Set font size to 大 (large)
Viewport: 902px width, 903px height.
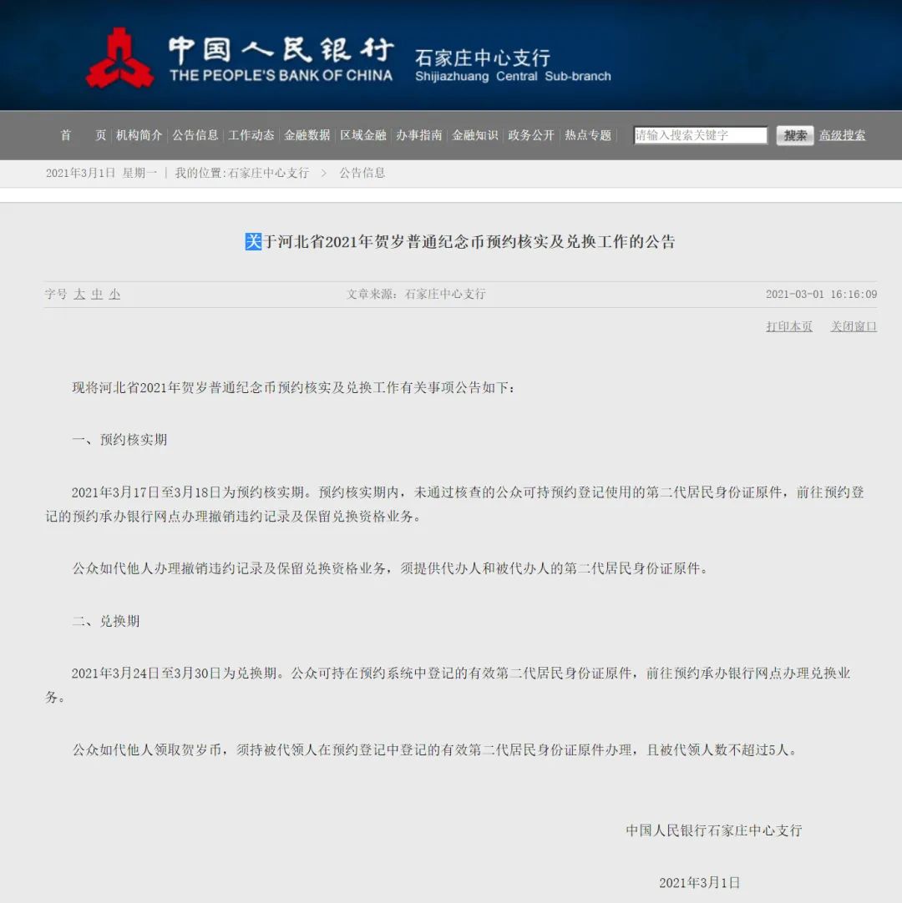pos(79,295)
